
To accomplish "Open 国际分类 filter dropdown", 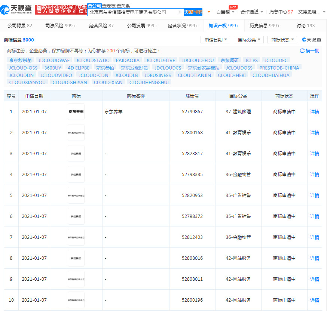I will (249, 40).
